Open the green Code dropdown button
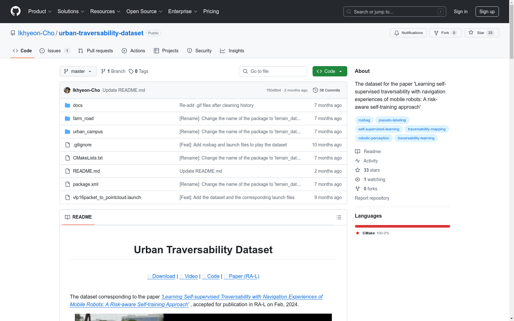 tap(330, 71)
